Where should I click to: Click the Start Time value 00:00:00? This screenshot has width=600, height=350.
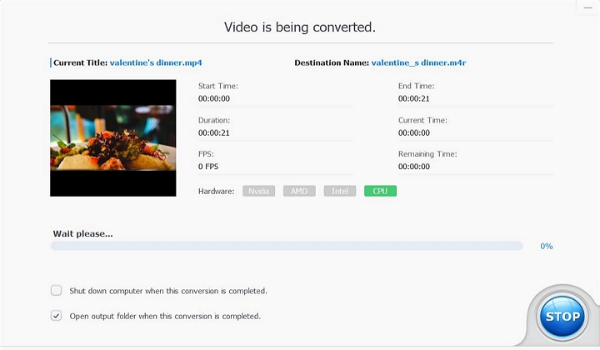214,98
